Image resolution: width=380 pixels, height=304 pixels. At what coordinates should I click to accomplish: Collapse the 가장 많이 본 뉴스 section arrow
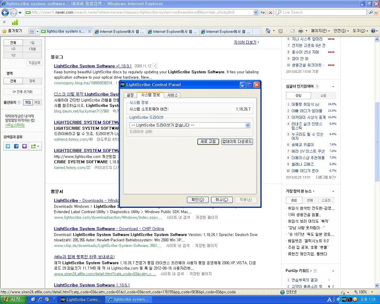click(333, 191)
